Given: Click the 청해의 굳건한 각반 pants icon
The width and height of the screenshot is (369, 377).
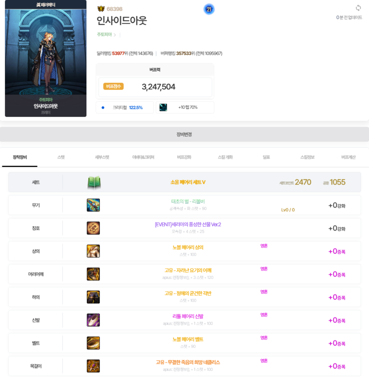Looking at the screenshot, I should point(93,297).
